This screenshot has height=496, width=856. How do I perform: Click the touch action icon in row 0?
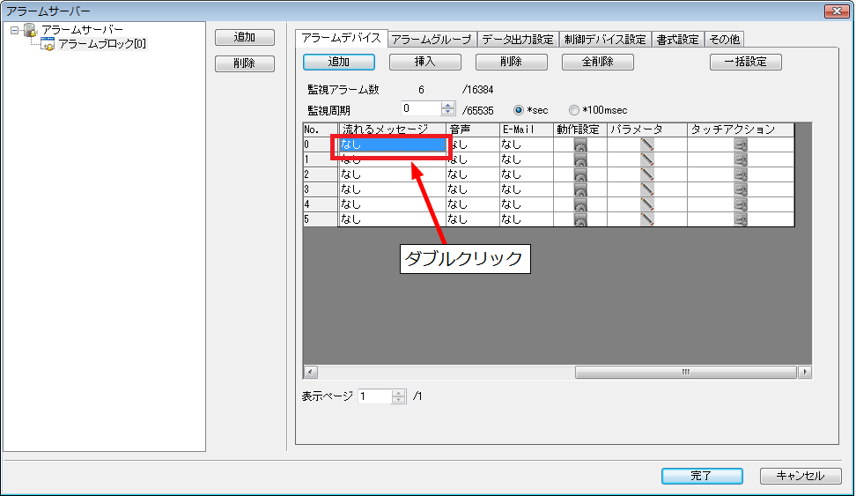click(x=741, y=145)
